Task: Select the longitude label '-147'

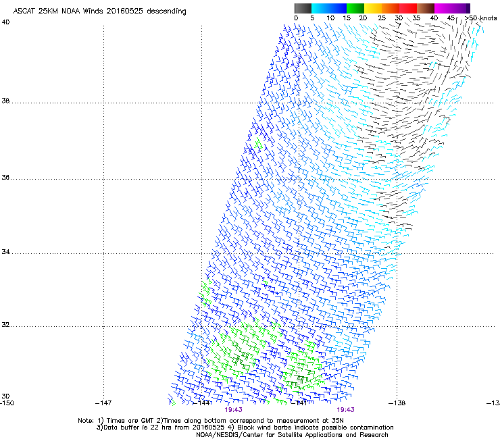Action: (x=103, y=403)
